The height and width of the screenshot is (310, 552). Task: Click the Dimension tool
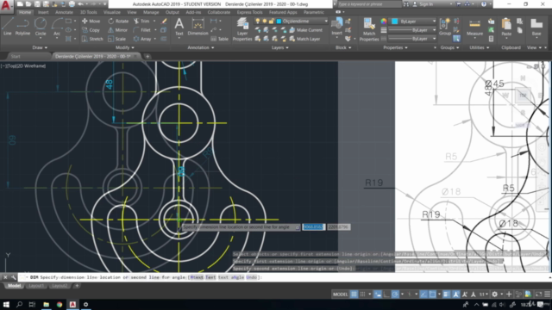[198, 27]
